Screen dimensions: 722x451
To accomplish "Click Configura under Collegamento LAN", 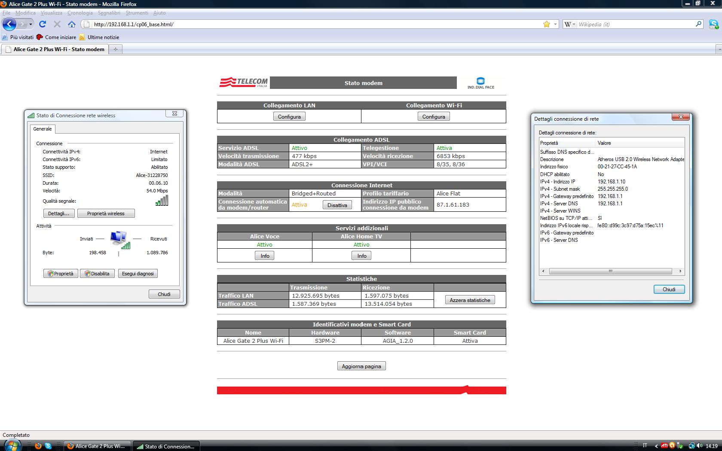I will coord(289,116).
